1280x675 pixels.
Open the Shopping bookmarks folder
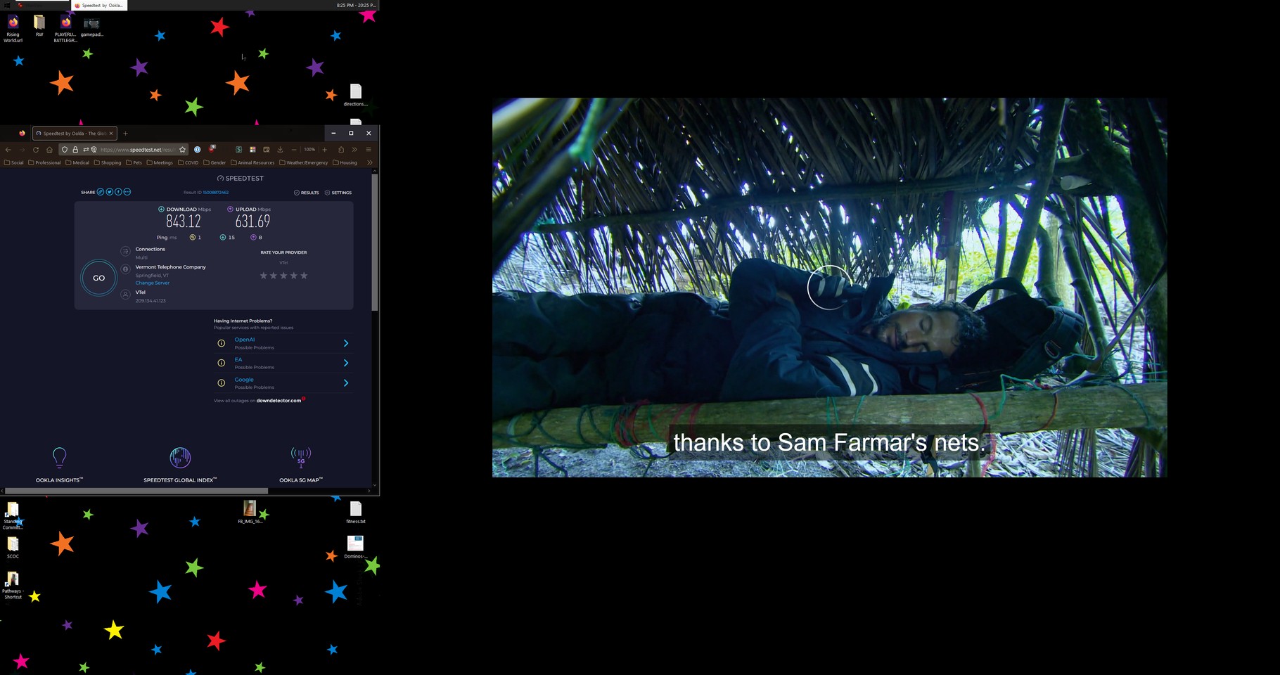coord(109,162)
